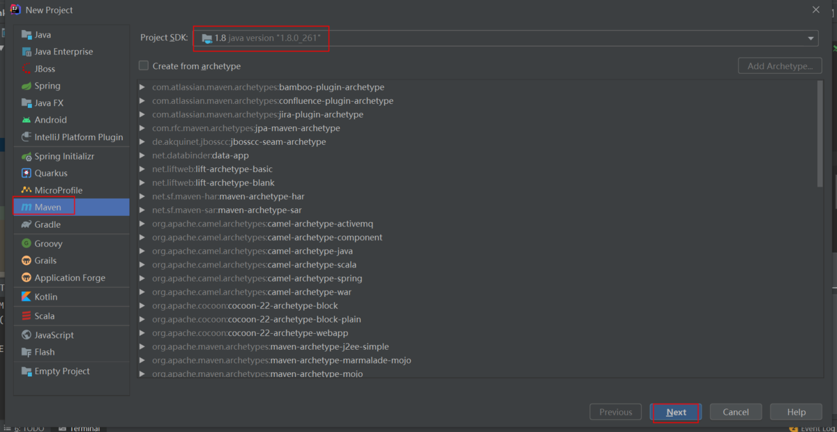Viewport: 837px width, 432px height.
Task: Click the Kotlin icon
Action: [27, 297]
